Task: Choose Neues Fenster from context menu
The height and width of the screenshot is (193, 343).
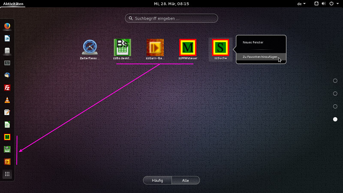Action: [x=253, y=42]
